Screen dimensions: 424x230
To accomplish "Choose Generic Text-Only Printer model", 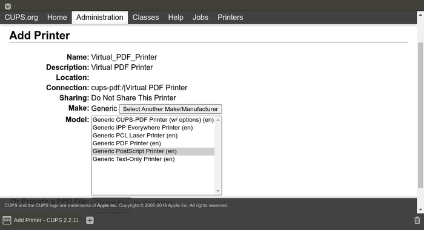I will pos(153,159).
